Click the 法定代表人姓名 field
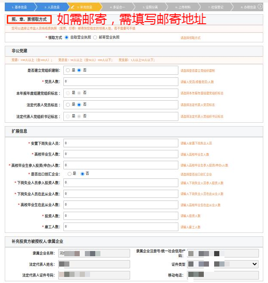The image size is (268, 283). (94, 264)
